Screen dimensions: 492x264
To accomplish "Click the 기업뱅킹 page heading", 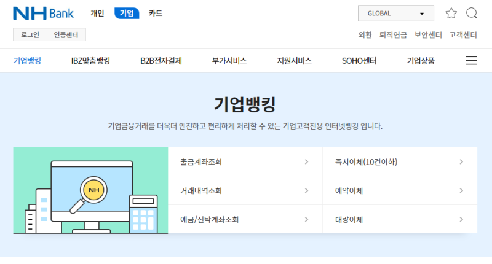I will (245, 104).
